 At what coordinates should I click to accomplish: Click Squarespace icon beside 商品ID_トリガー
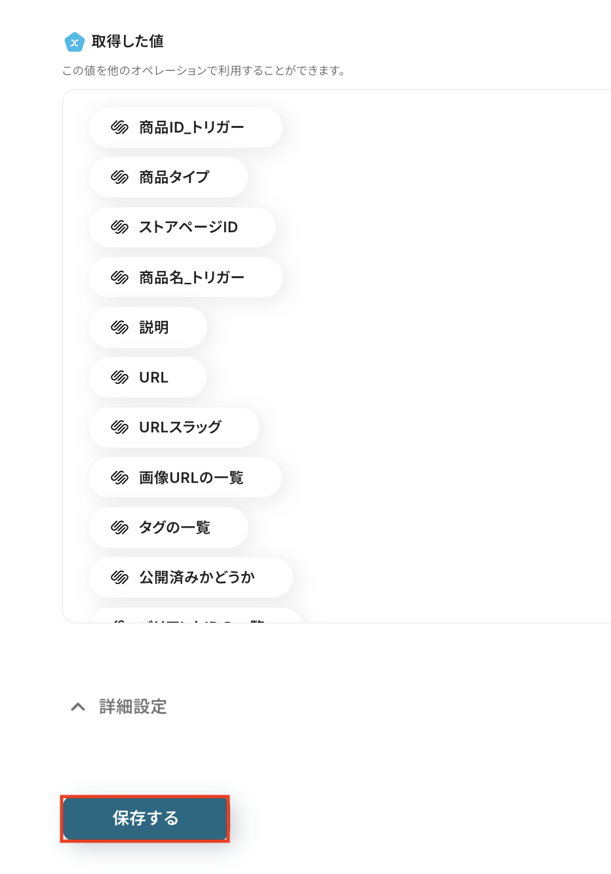click(x=119, y=127)
